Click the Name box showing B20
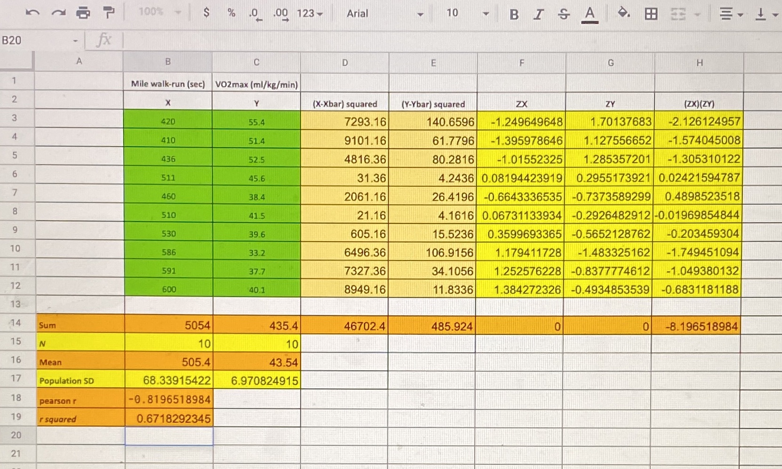Image resolution: width=782 pixels, height=469 pixels. pyautogui.click(x=35, y=40)
